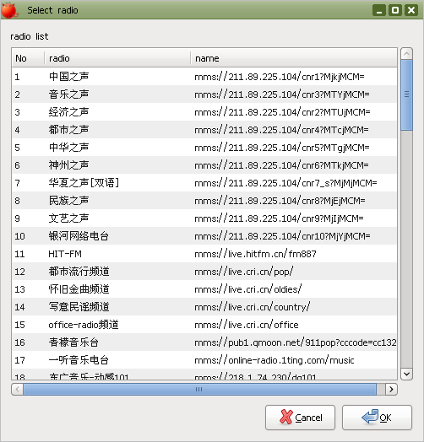
Task: Select the HIT-FM radio row
Action: pos(204,254)
